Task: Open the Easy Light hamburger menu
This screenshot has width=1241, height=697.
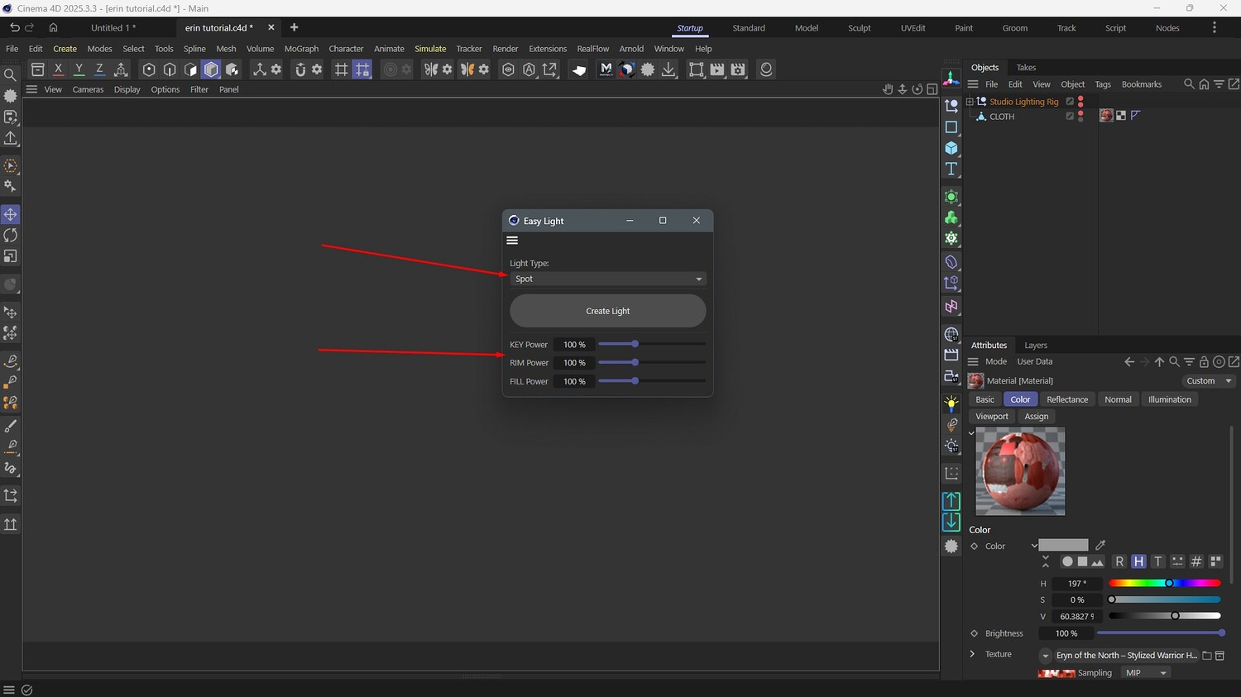Action: (x=512, y=241)
